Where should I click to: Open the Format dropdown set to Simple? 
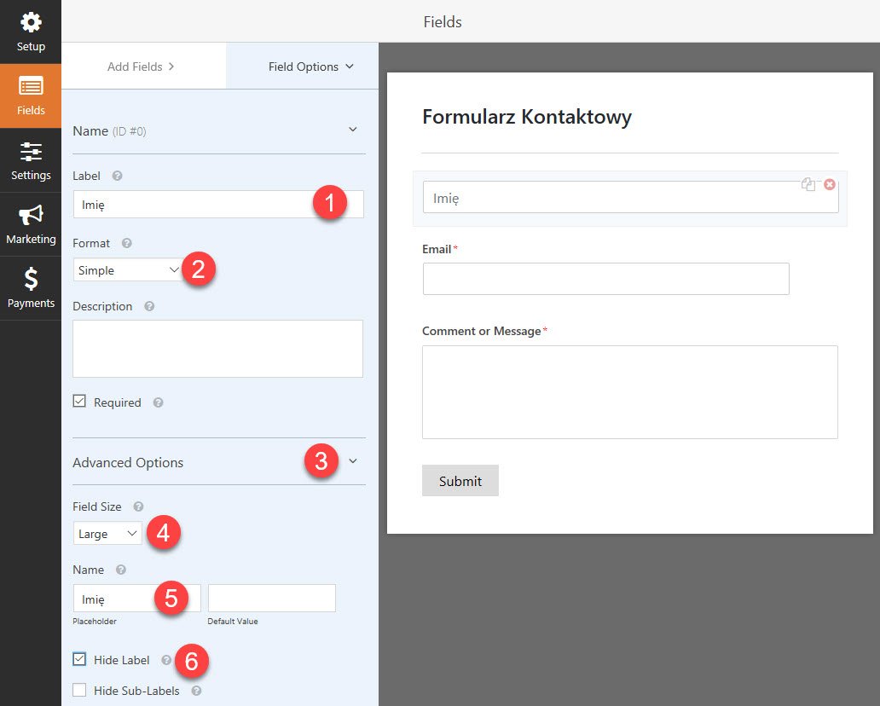[128, 270]
